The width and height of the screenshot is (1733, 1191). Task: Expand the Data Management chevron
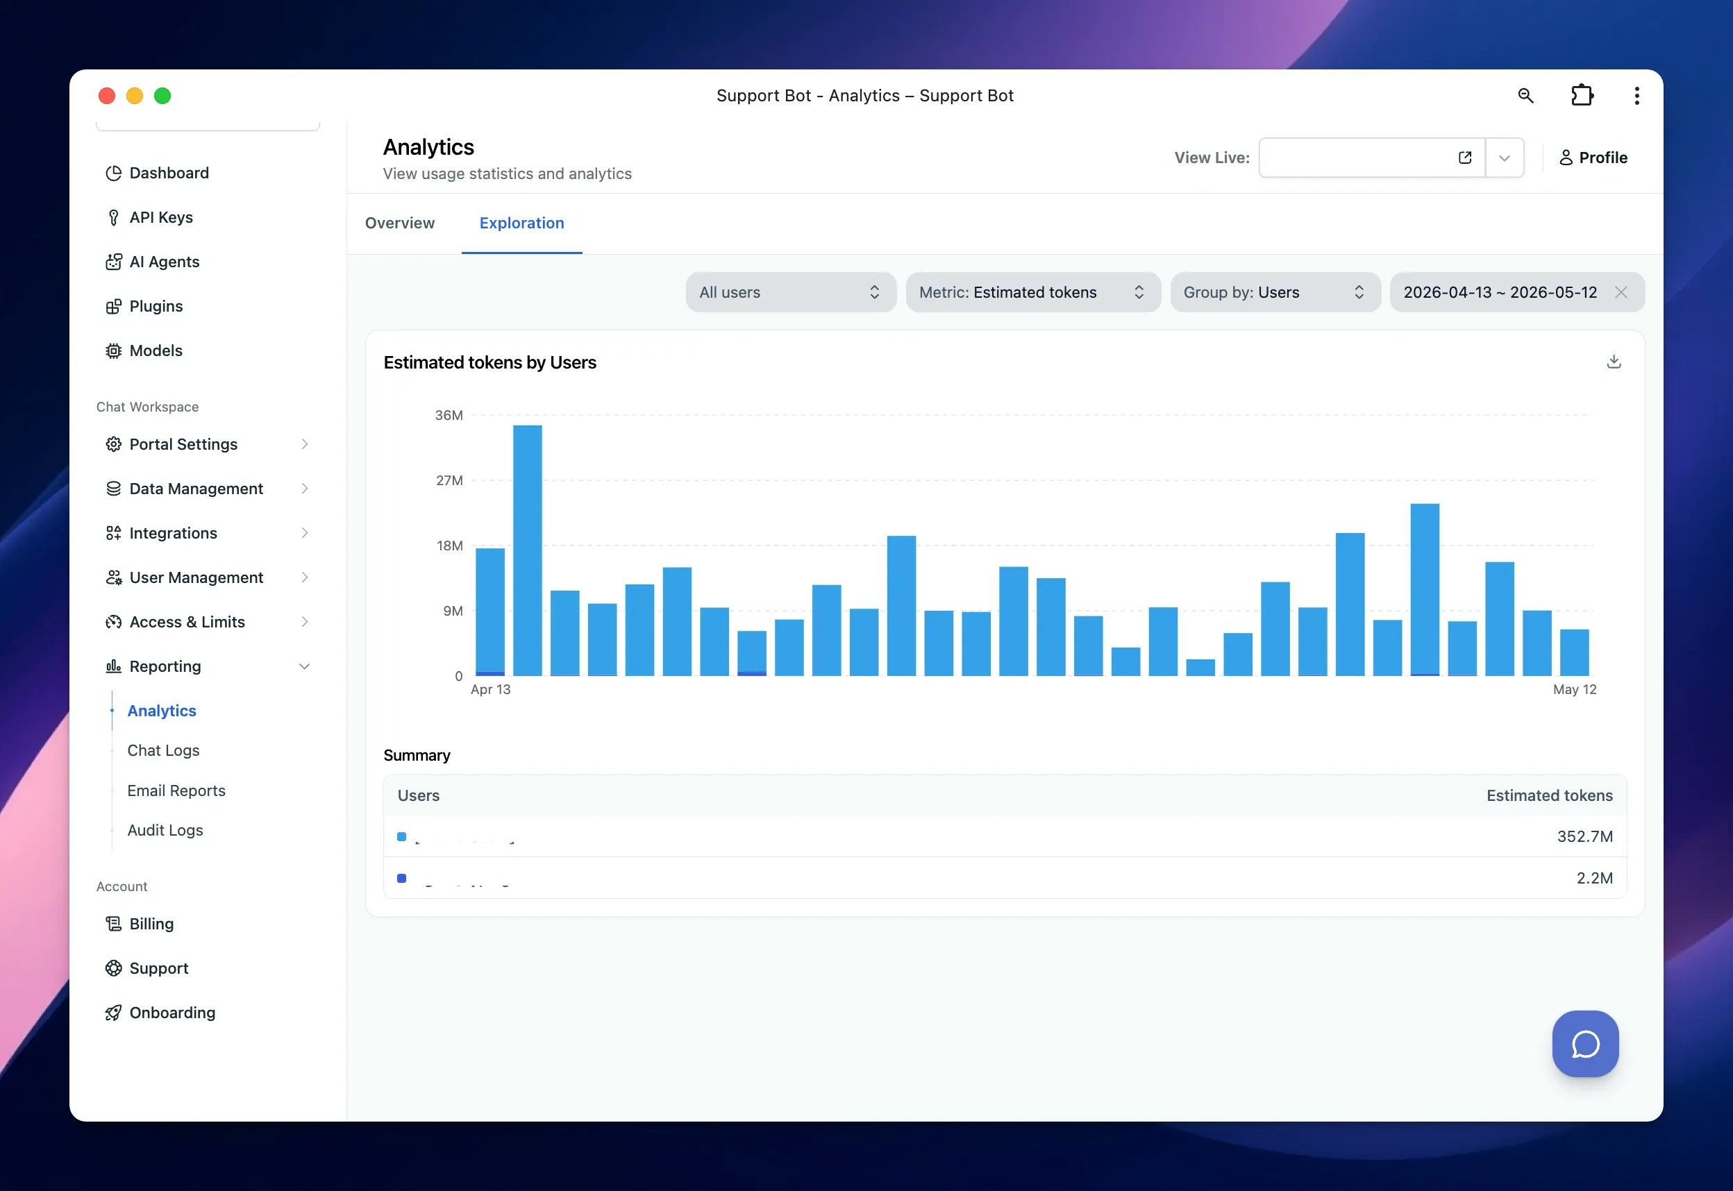tap(305, 489)
